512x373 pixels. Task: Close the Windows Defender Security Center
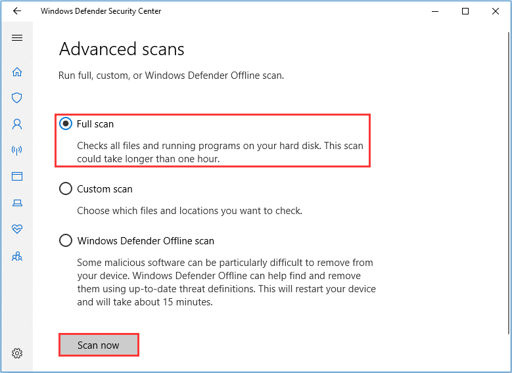coord(496,11)
